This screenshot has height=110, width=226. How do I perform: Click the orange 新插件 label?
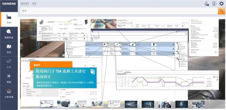[x=37, y=65]
